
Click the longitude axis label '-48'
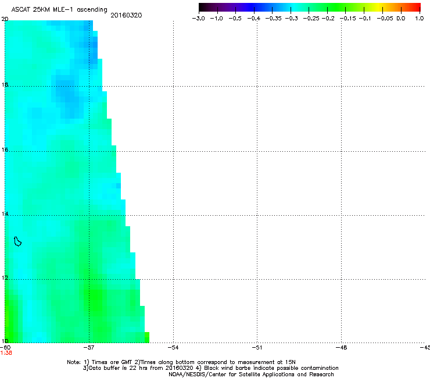click(x=342, y=348)
